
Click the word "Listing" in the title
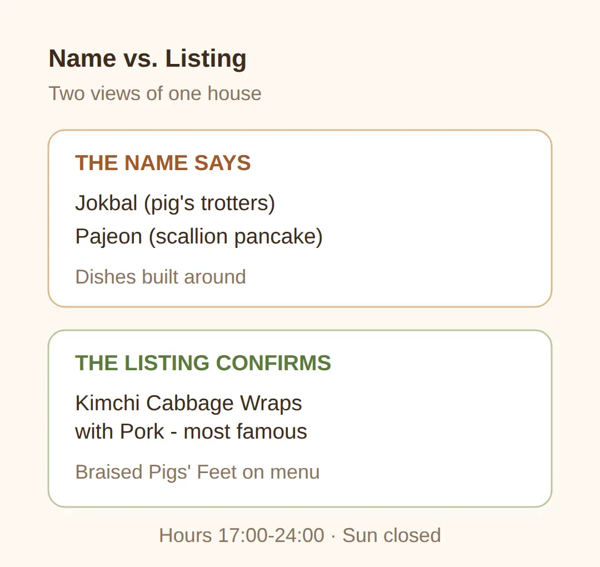(206, 58)
